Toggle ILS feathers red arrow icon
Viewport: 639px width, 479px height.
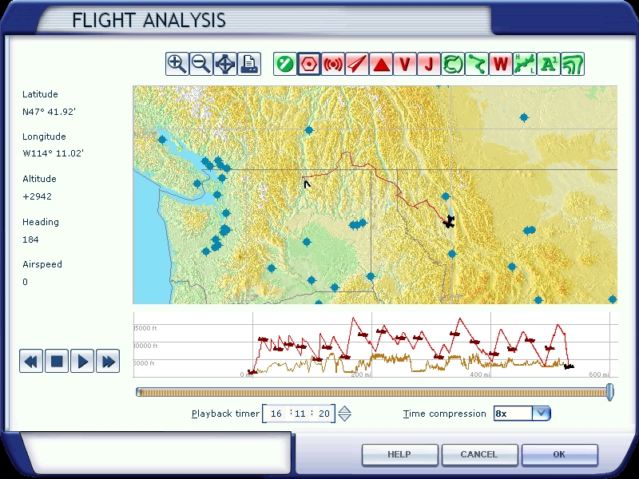(x=357, y=64)
